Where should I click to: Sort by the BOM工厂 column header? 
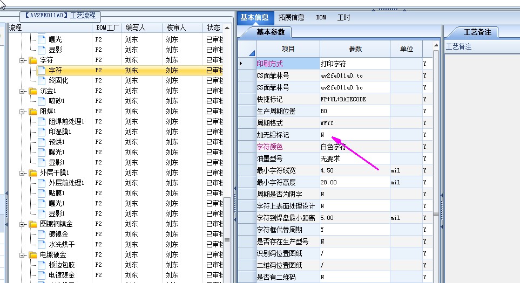point(107,28)
